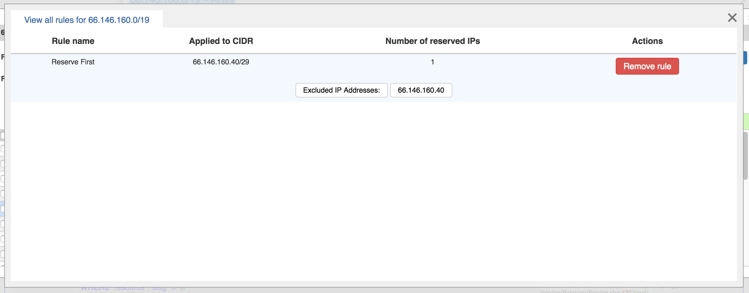The height and width of the screenshot is (293, 749).
Task: Toggle the checkbox in the blue highlighted row
Action: click(x=2, y=209)
